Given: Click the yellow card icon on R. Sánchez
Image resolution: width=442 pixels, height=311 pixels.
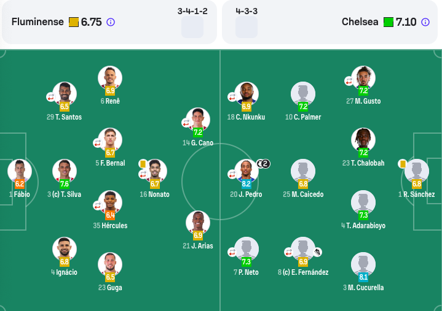Looking at the screenshot, I should [x=402, y=164].
